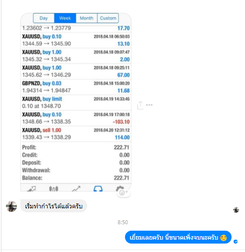Click the blue sent reply message bubble
The width and height of the screenshot is (245, 252).
pyautogui.click(x=178, y=237)
